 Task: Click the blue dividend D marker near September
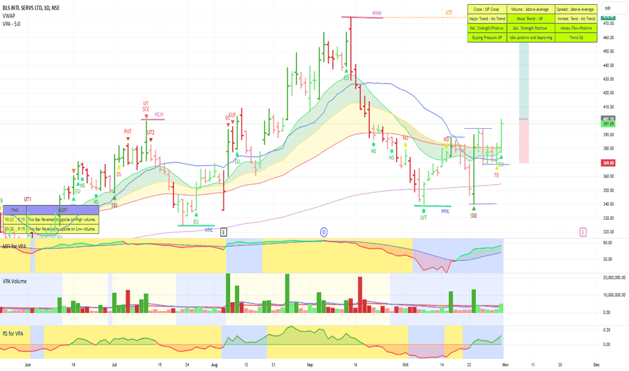click(324, 232)
